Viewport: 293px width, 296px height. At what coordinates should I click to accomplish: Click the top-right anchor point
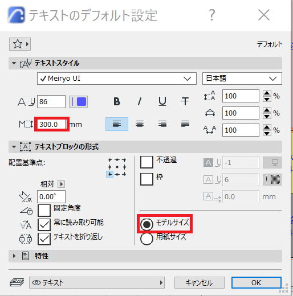point(124,160)
